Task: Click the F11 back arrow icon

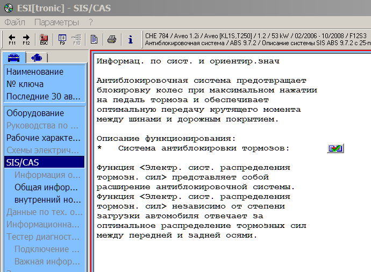Action: tap(12, 39)
